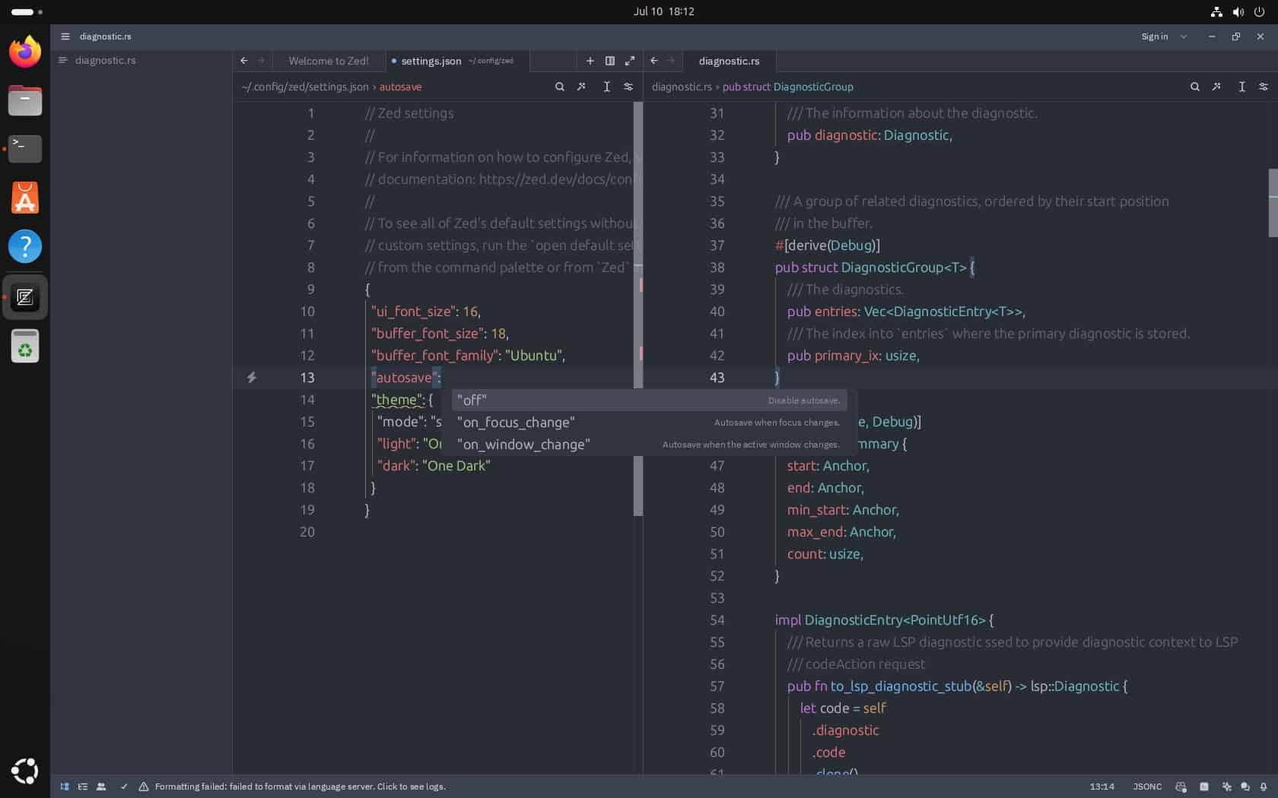The image size is (1278, 798).
Task: Open the chat panel icon in status bar
Action: point(1245,787)
